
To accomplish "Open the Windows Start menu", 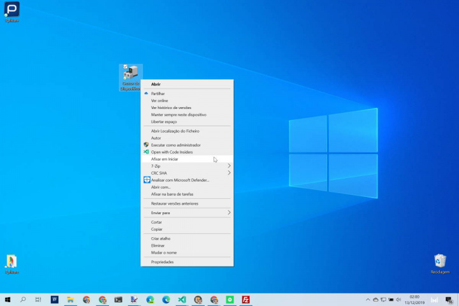I will [8, 299].
